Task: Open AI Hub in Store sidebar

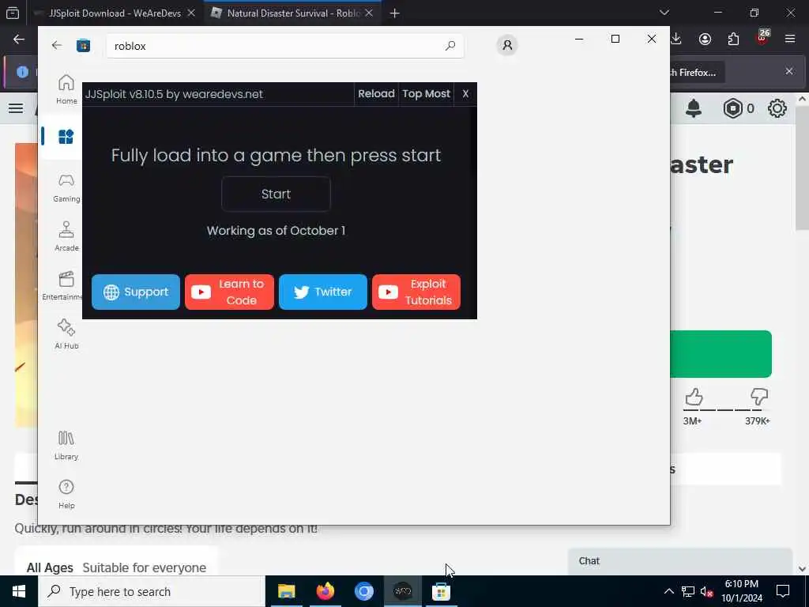Action: tap(66, 334)
